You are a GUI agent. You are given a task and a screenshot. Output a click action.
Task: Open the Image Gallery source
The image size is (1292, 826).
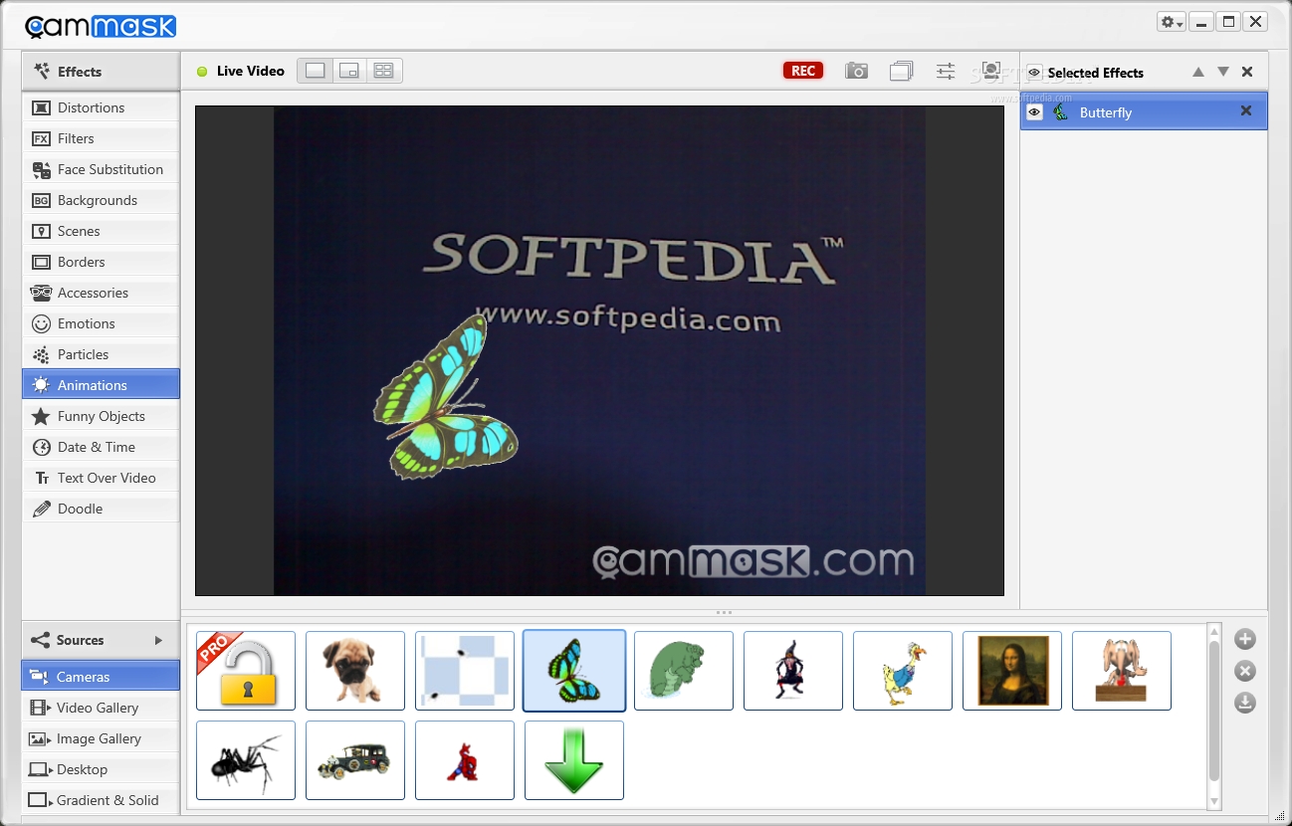click(101, 738)
